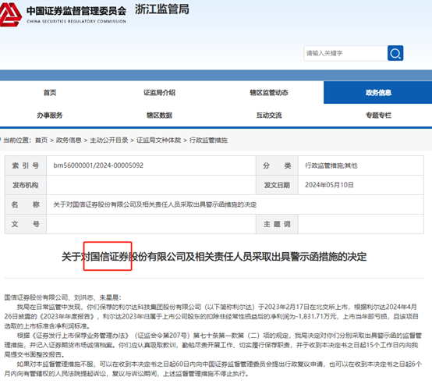Open the 首页 navigation tab
Viewport: 432px width, 384px height.
pyautogui.click(x=50, y=93)
